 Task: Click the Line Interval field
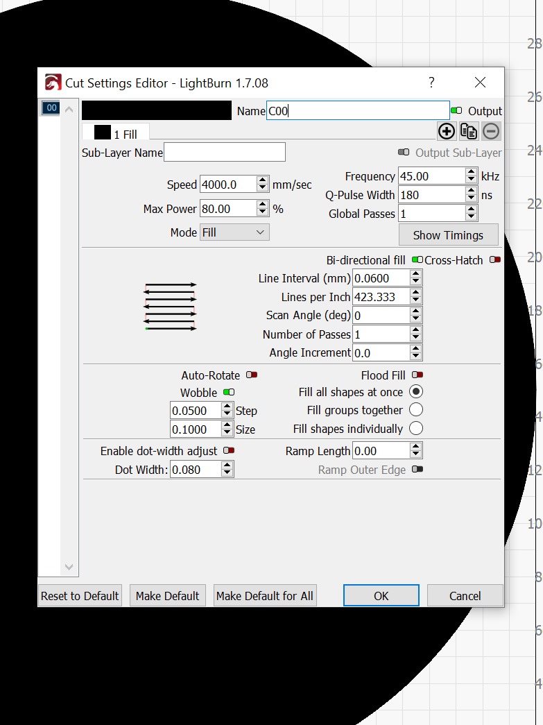tap(381, 278)
